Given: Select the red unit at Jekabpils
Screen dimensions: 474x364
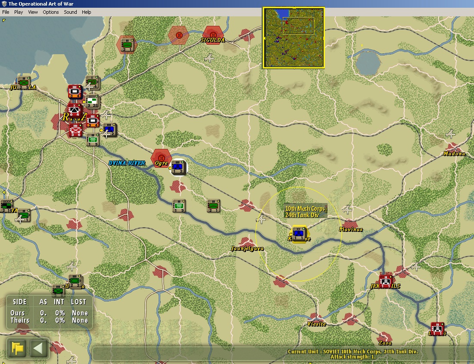Looking at the screenshot, I should pos(386,281).
